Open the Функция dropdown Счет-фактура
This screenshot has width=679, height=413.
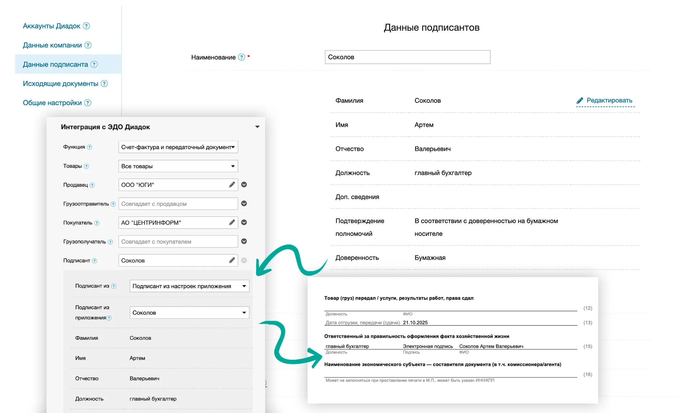click(178, 147)
